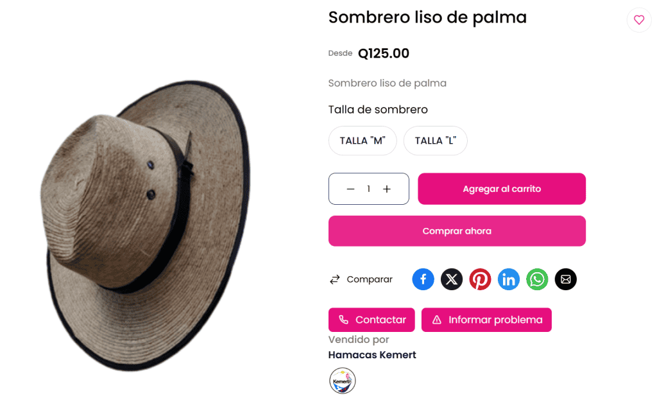Viewport: 657px width, 400px height.
Task: Select the TALLA "M" size option
Action: pos(363,141)
